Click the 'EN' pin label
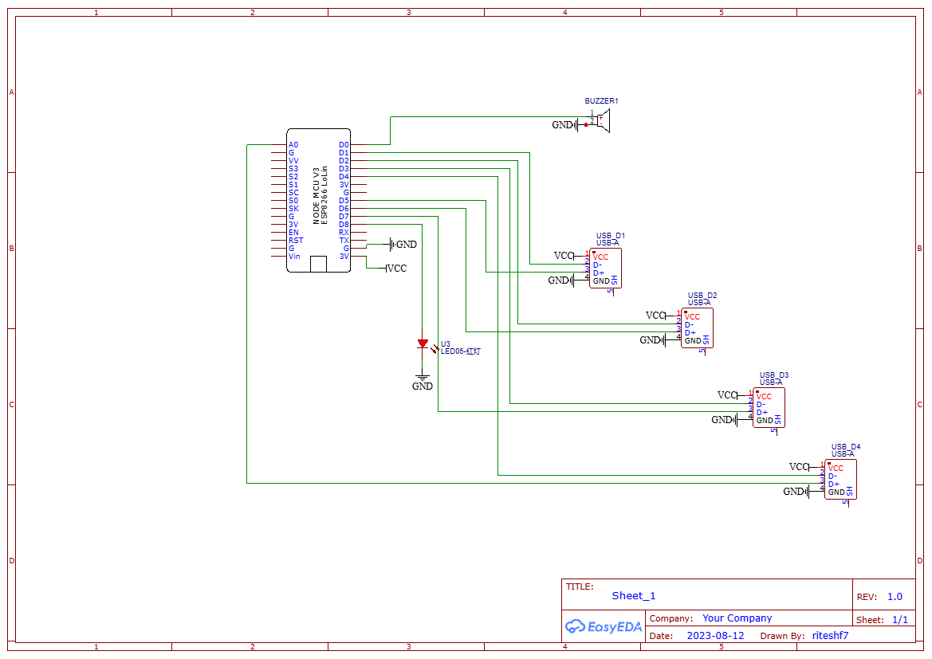The height and width of the screenshot is (659, 932). click(x=293, y=233)
